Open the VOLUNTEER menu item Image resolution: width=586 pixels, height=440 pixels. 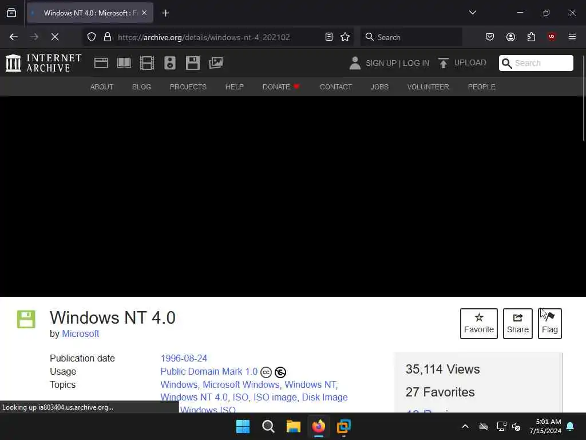(x=428, y=87)
